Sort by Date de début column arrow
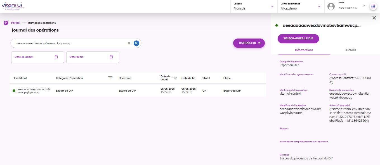Image resolution: width=380 pixels, height=165 pixels. click(175, 78)
